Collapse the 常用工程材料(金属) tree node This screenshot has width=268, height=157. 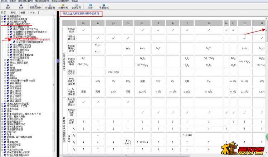coord(2,22)
